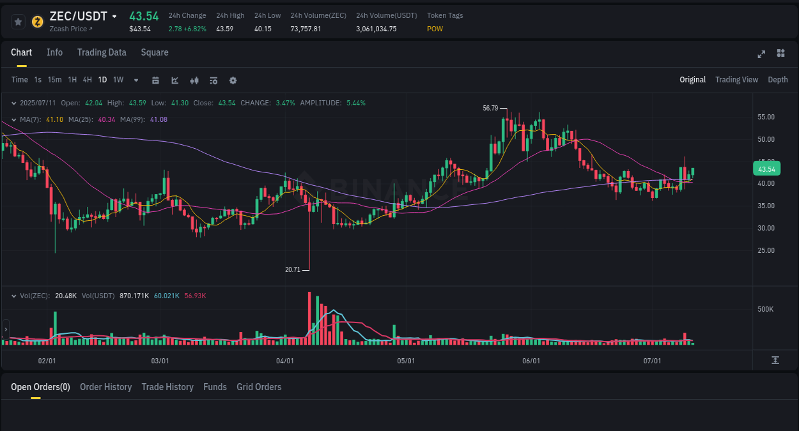Open the technical indicators icon
The width and height of the screenshot is (799, 431).
click(175, 80)
